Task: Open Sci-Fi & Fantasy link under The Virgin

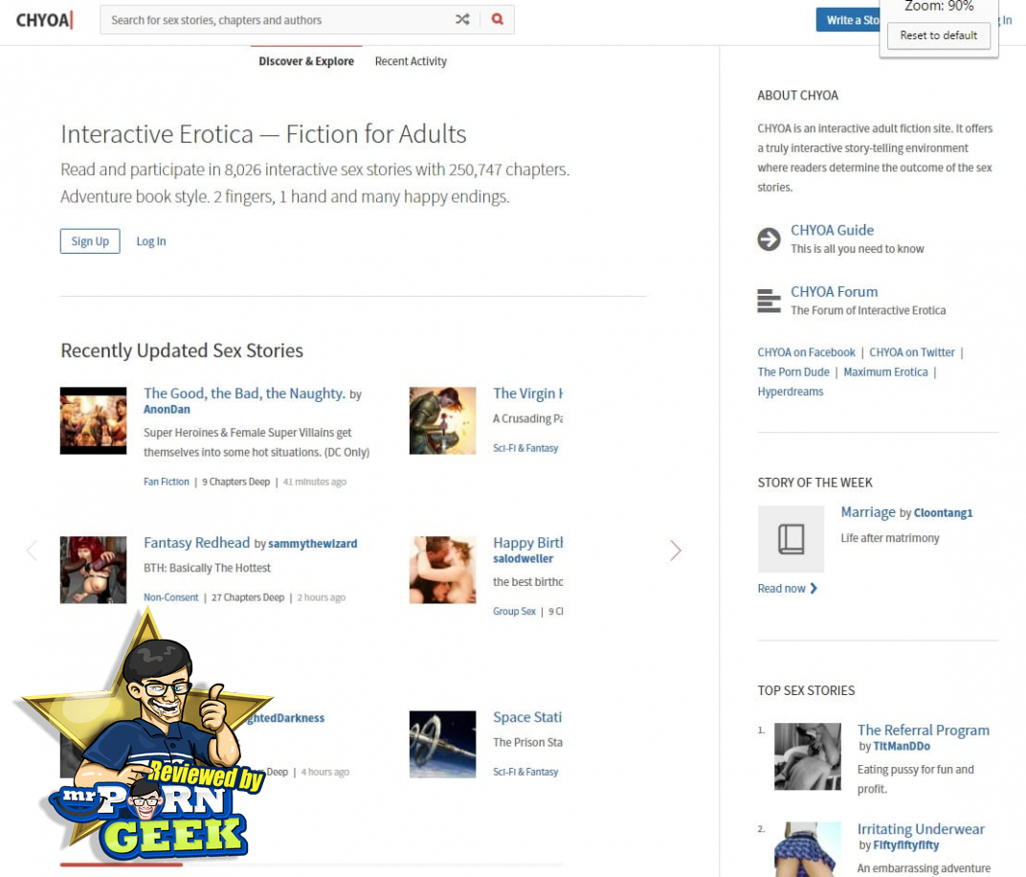Action: click(x=525, y=448)
